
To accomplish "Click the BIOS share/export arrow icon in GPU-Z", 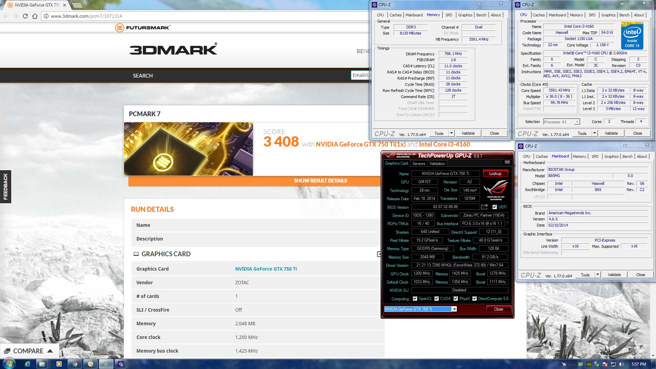I will tap(484, 207).
